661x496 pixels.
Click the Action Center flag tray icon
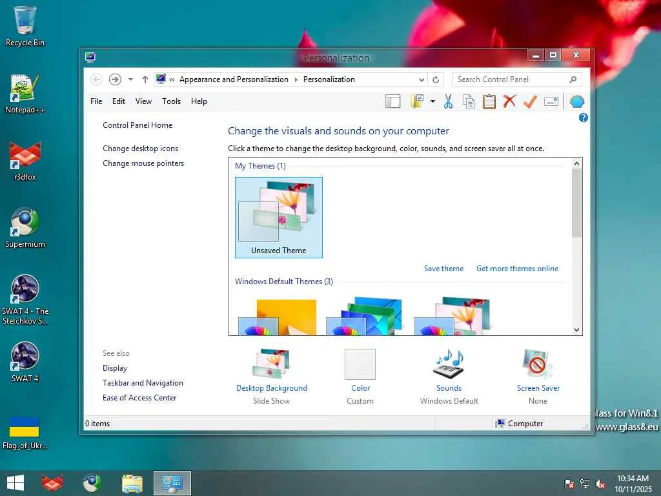click(x=569, y=484)
